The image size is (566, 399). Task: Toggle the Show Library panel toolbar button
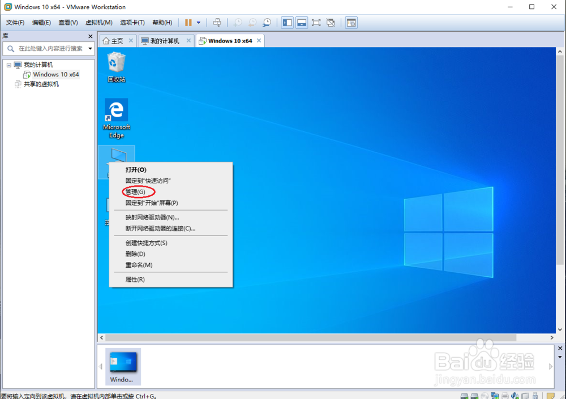288,23
